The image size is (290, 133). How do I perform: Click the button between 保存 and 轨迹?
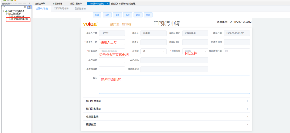pos(117,15)
